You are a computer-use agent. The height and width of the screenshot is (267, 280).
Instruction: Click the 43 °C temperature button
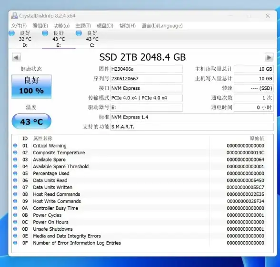tap(31, 121)
